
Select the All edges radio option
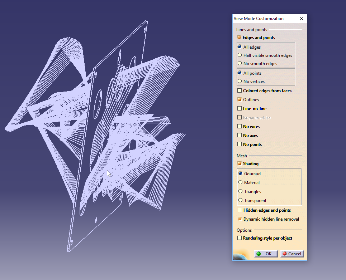240,46
